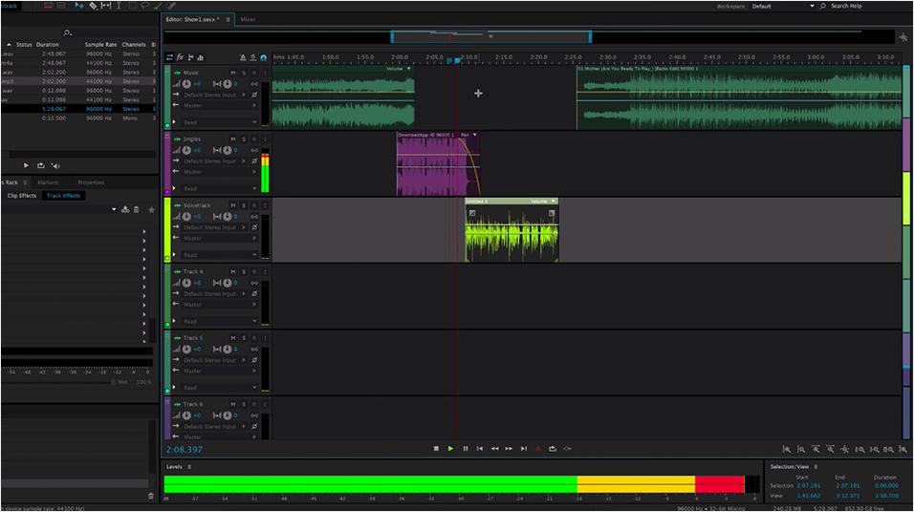The image size is (914, 512).
Task: Mute the Voicetrack track
Action: 233,205
